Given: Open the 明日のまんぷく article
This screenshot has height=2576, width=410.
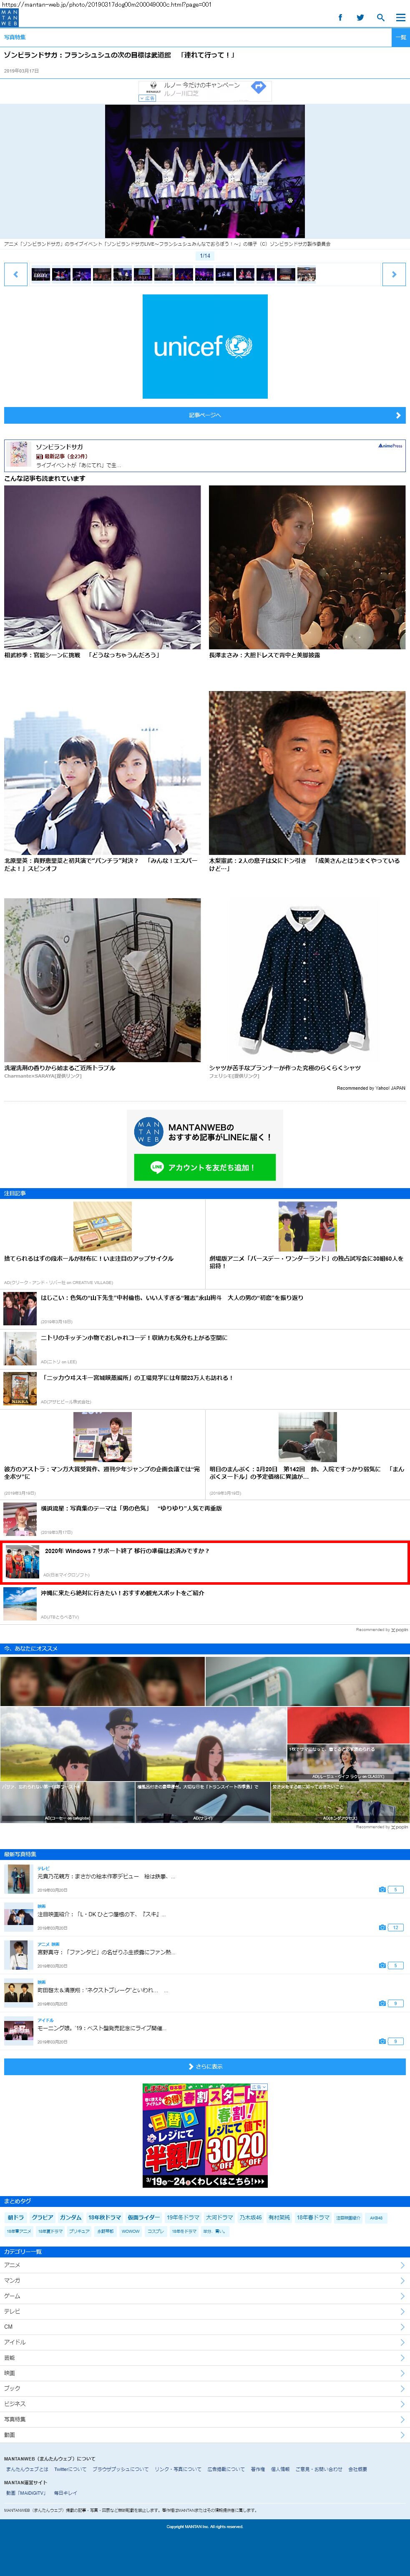Looking at the screenshot, I should [307, 1454].
